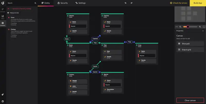Collapse the Properties panel
The height and width of the screenshot is (104, 206).
(x=203, y=31)
